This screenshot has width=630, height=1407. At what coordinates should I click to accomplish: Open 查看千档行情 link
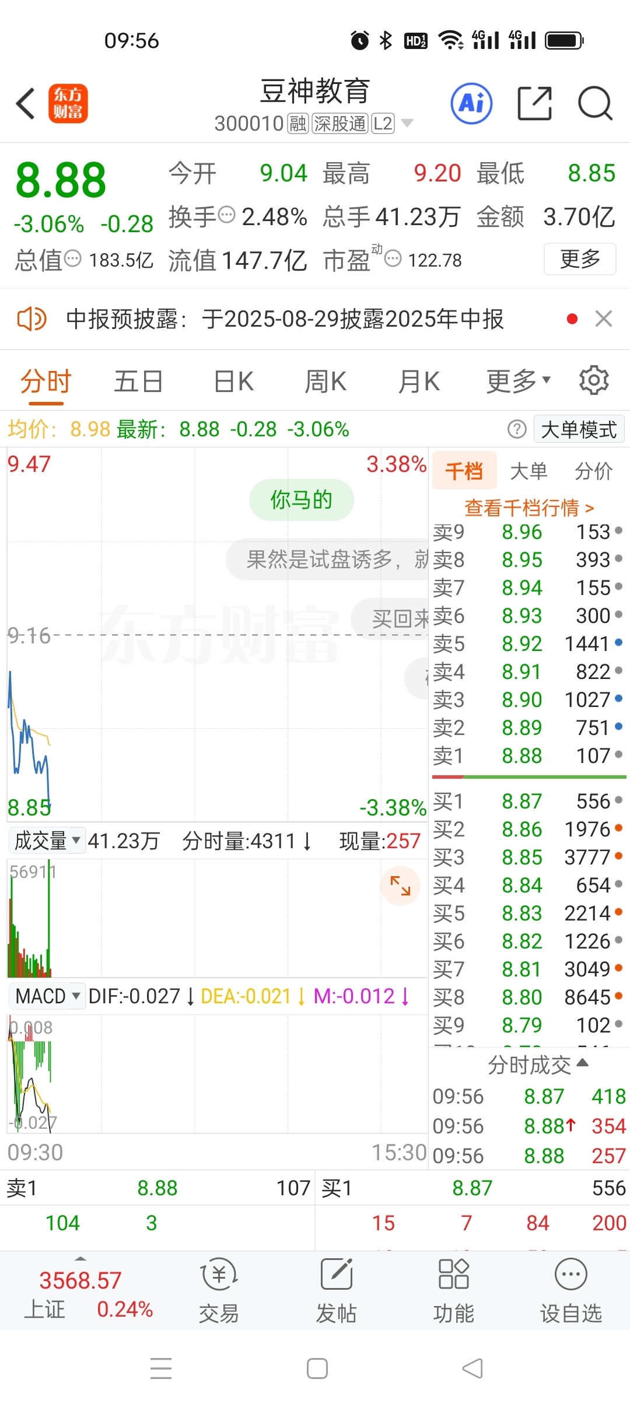point(529,508)
